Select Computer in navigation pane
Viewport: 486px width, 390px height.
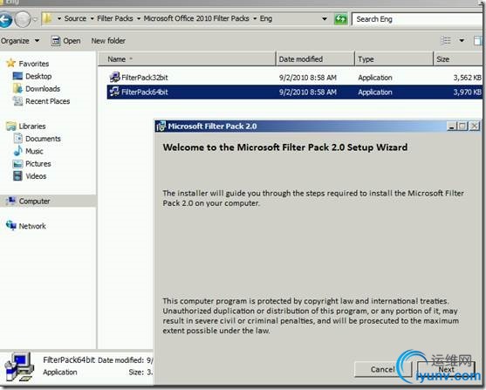click(34, 202)
